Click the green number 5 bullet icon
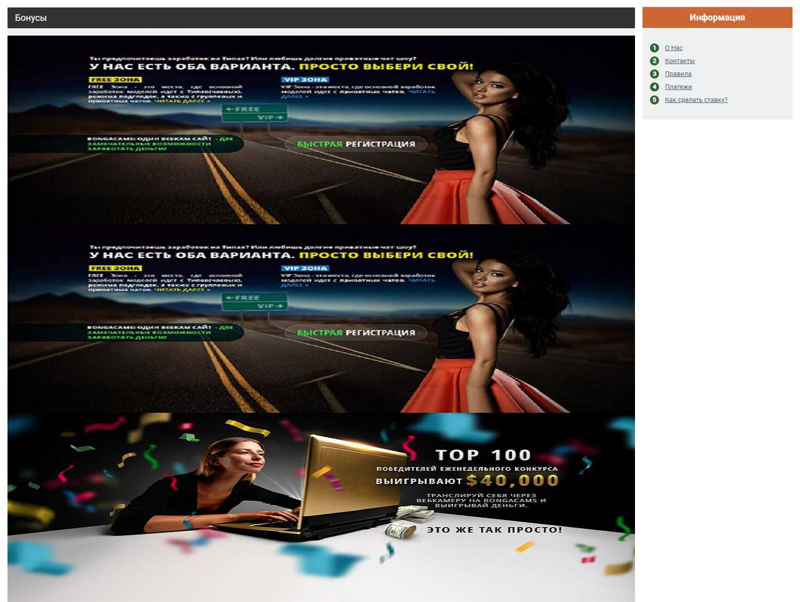The height and width of the screenshot is (602, 800). coord(654,100)
